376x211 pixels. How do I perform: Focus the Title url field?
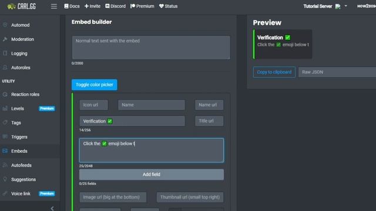pos(209,121)
